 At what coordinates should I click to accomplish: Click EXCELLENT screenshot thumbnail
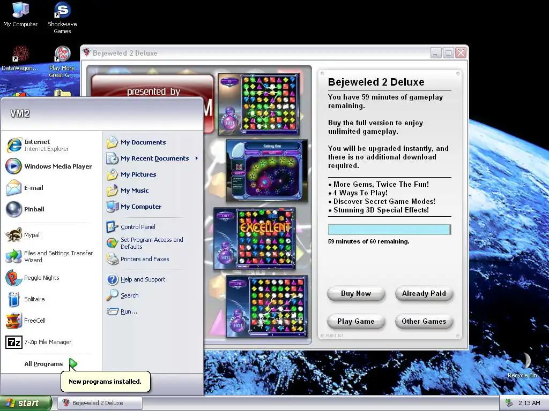pyautogui.click(x=255, y=239)
